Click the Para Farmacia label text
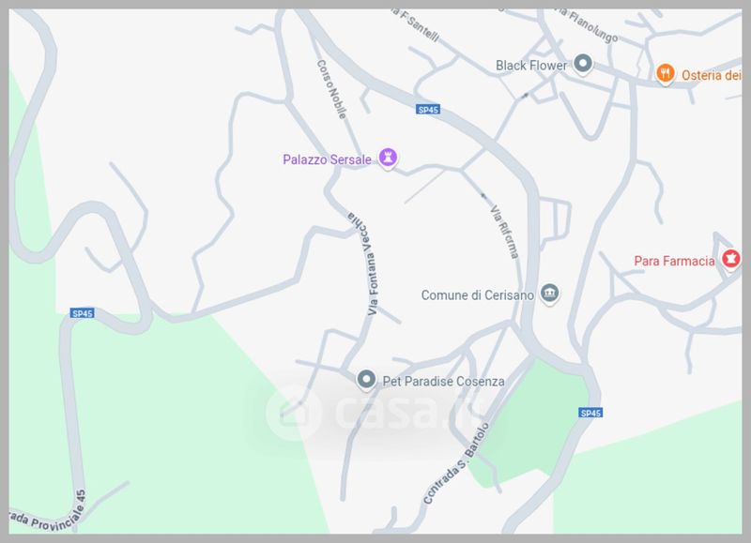The height and width of the screenshot is (543, 751). point(674,261)
